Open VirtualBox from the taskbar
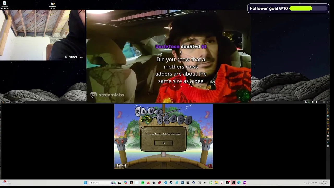Image resolution: width=334 pixels, height=188 pixels. point(194,183)
